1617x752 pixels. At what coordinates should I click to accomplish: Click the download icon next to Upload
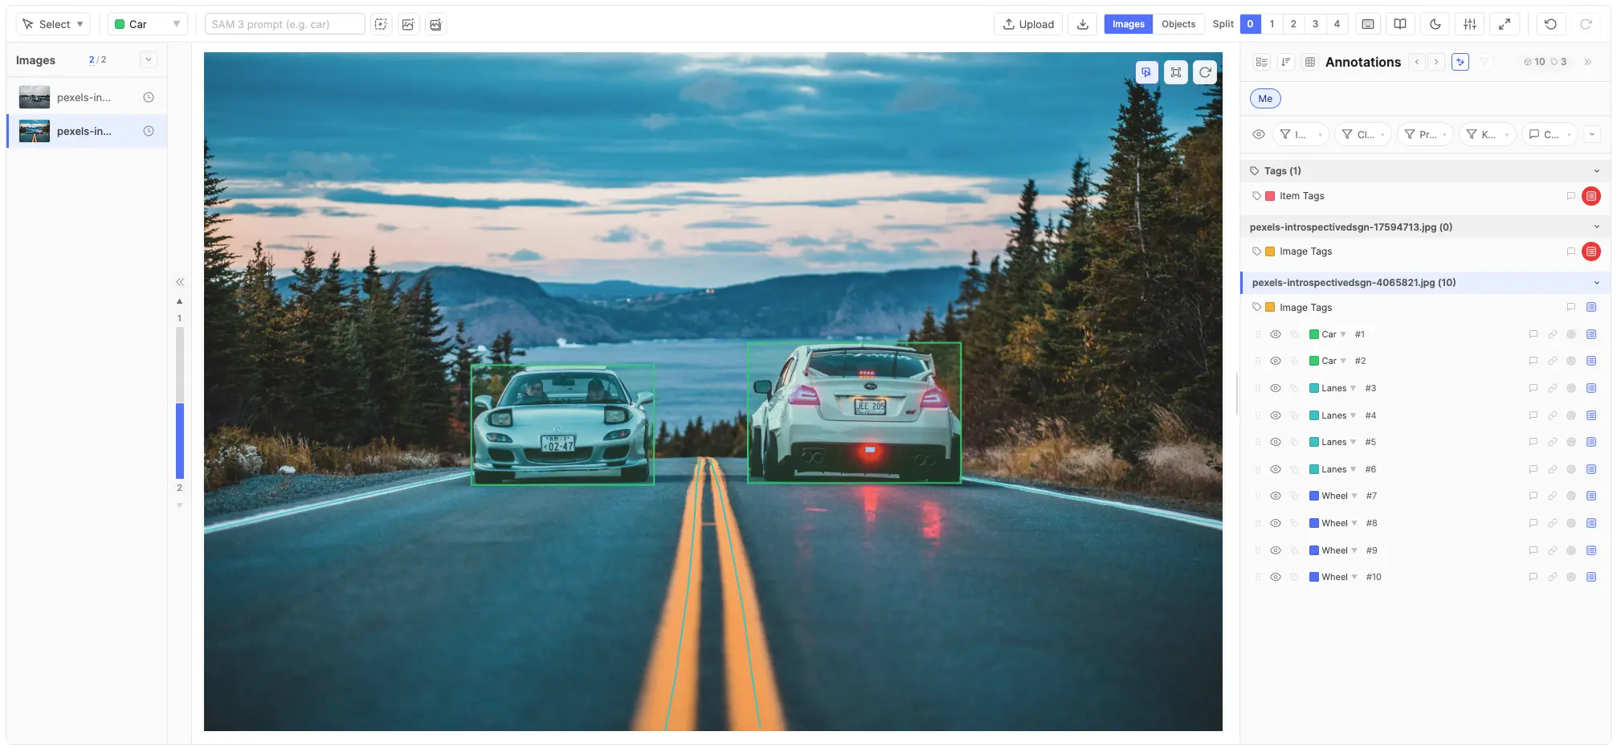pos(1083,24)
